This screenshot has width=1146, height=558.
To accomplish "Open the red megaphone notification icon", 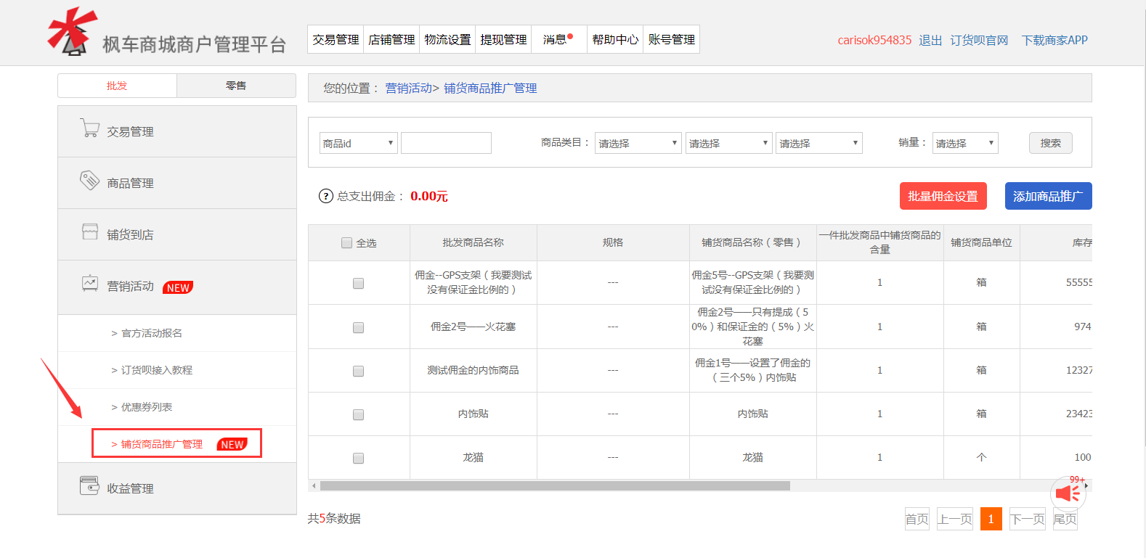I will point(1068,494).
